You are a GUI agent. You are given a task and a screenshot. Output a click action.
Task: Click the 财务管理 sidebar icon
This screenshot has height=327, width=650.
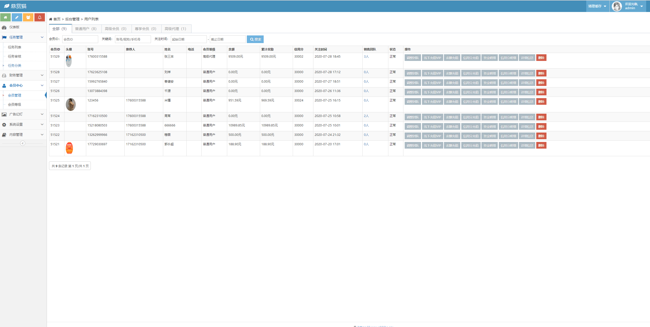4,75
